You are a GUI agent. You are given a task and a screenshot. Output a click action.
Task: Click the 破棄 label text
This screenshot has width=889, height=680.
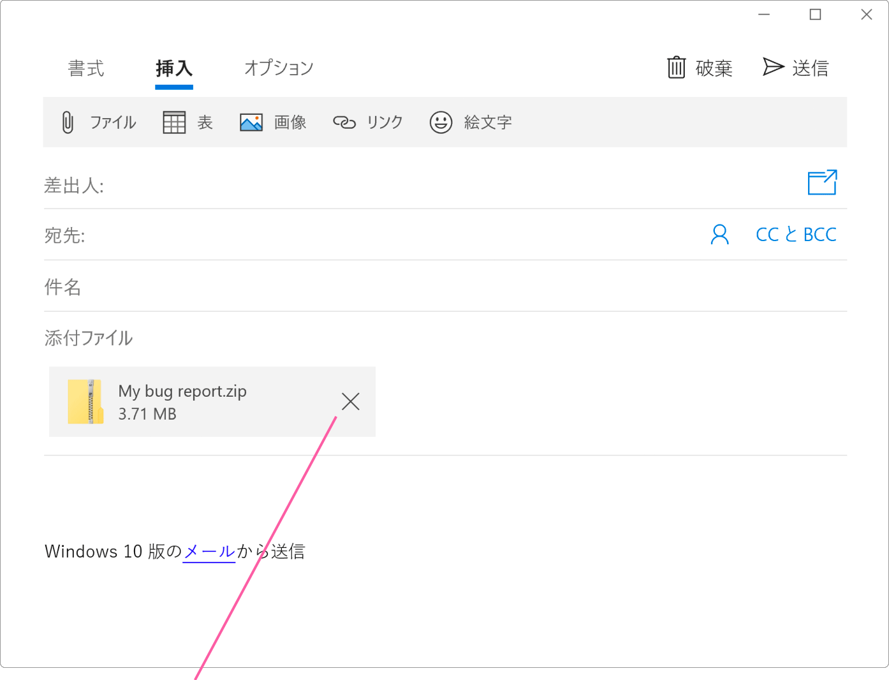tap(714, 68)
